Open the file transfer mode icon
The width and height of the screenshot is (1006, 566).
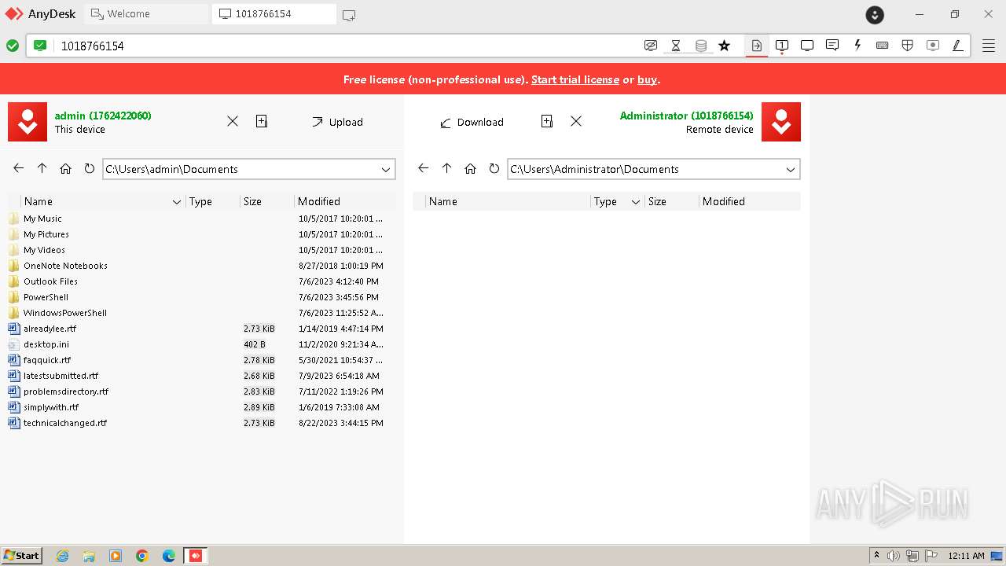tap(756, 46)
